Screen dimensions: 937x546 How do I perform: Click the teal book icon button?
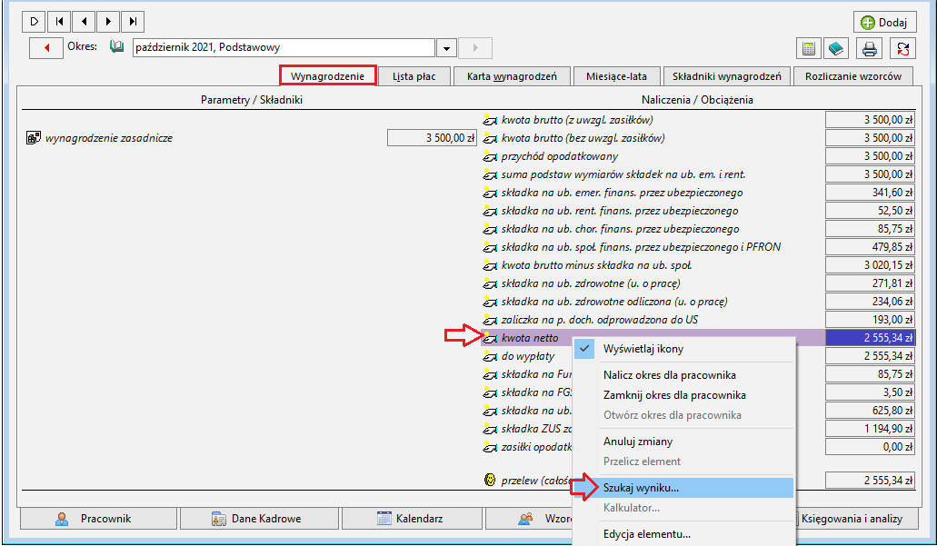[836, 48]
